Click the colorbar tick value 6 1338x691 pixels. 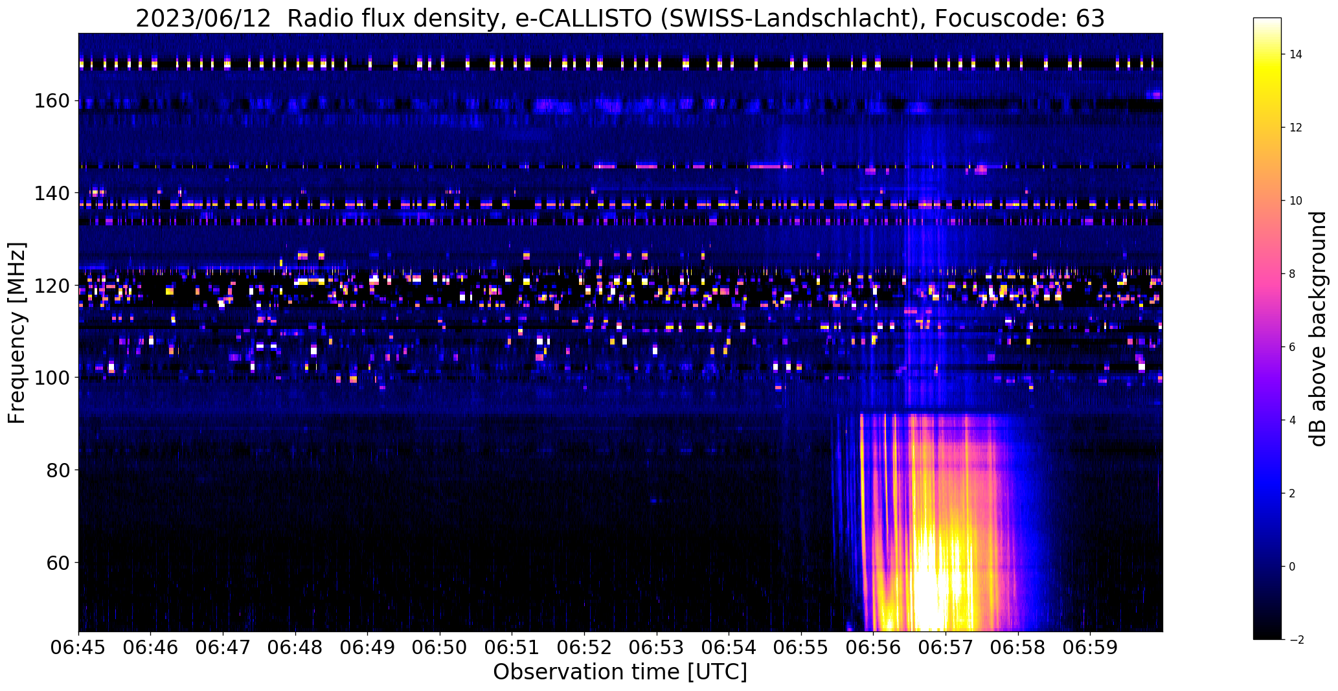tap(1293, 347)
